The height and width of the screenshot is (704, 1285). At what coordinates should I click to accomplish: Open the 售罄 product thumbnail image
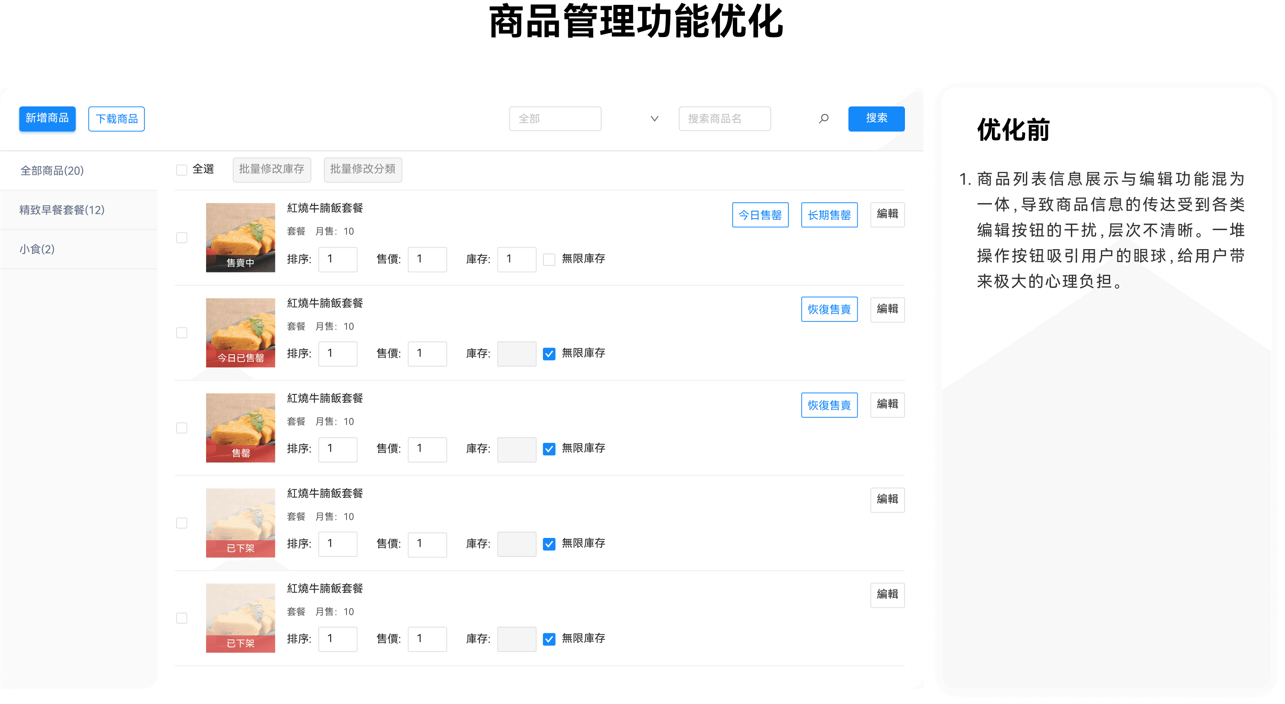[x=241, y=428]
